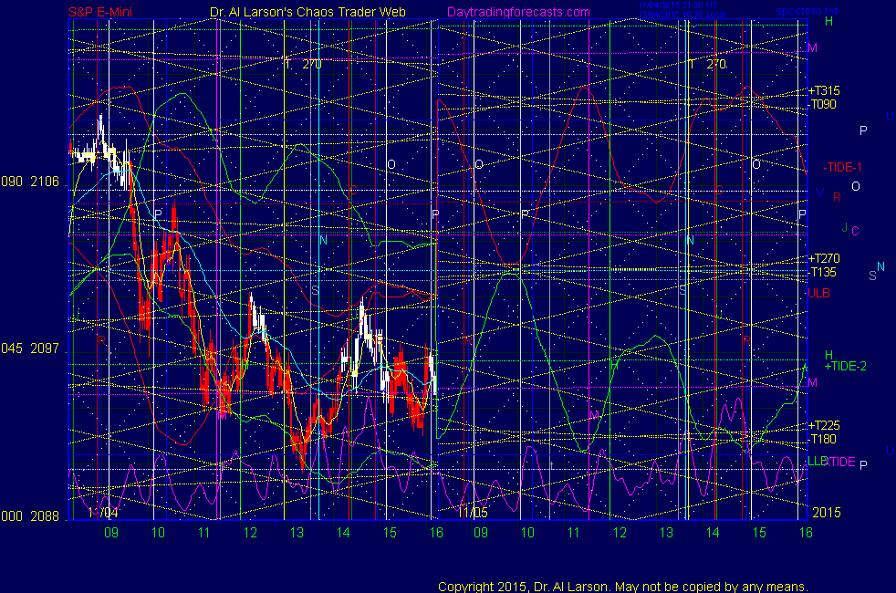Select the '+T270' line label
896x593 pixels.
(824, 258)
